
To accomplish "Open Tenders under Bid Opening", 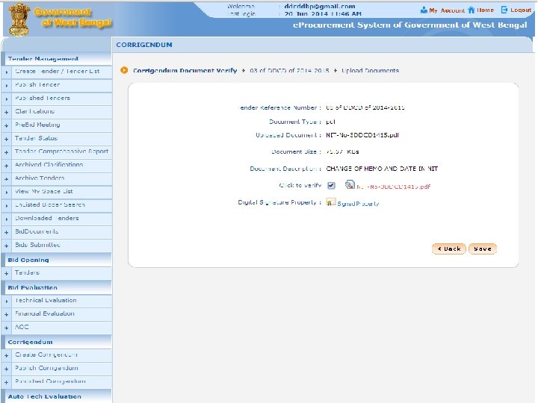I will (x=27, y=272).
